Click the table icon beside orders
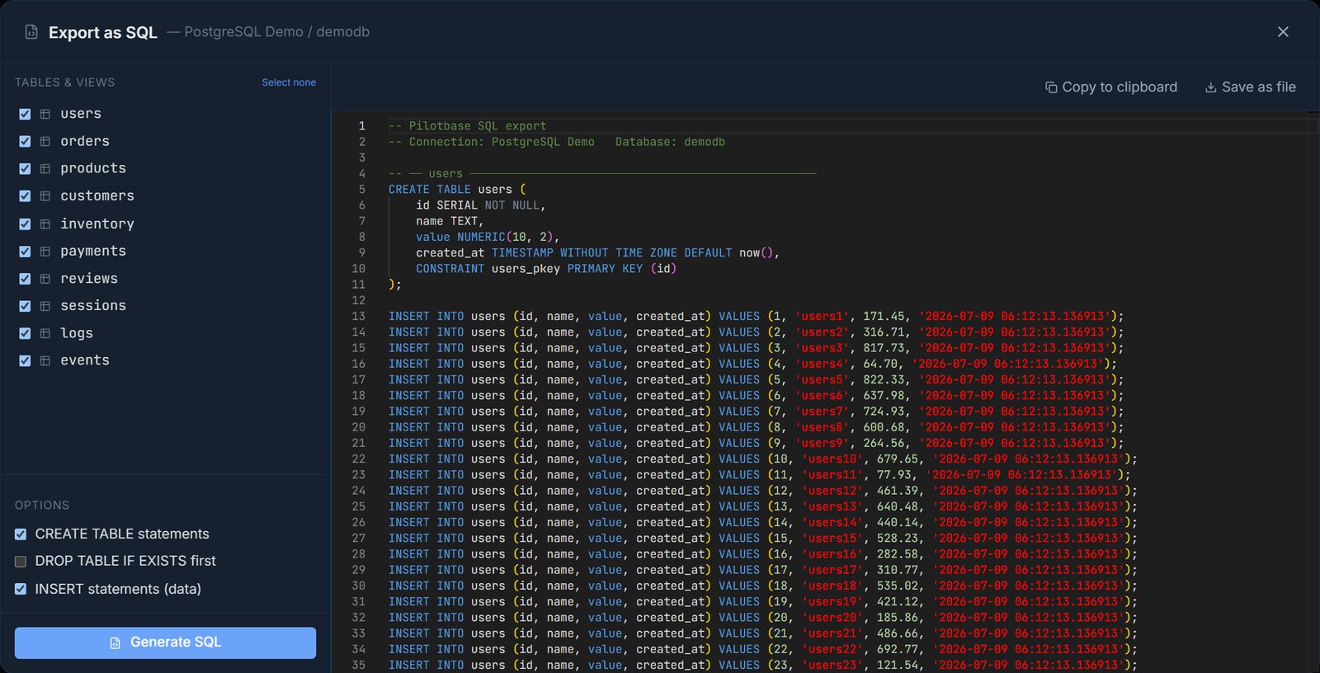The width and height of the screenshot is (1320, 673). click(45, 142)
